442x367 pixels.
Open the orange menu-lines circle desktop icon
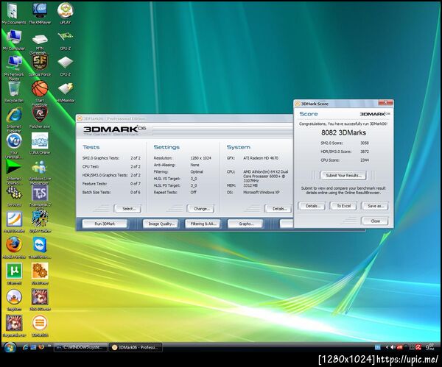[40, 326]
